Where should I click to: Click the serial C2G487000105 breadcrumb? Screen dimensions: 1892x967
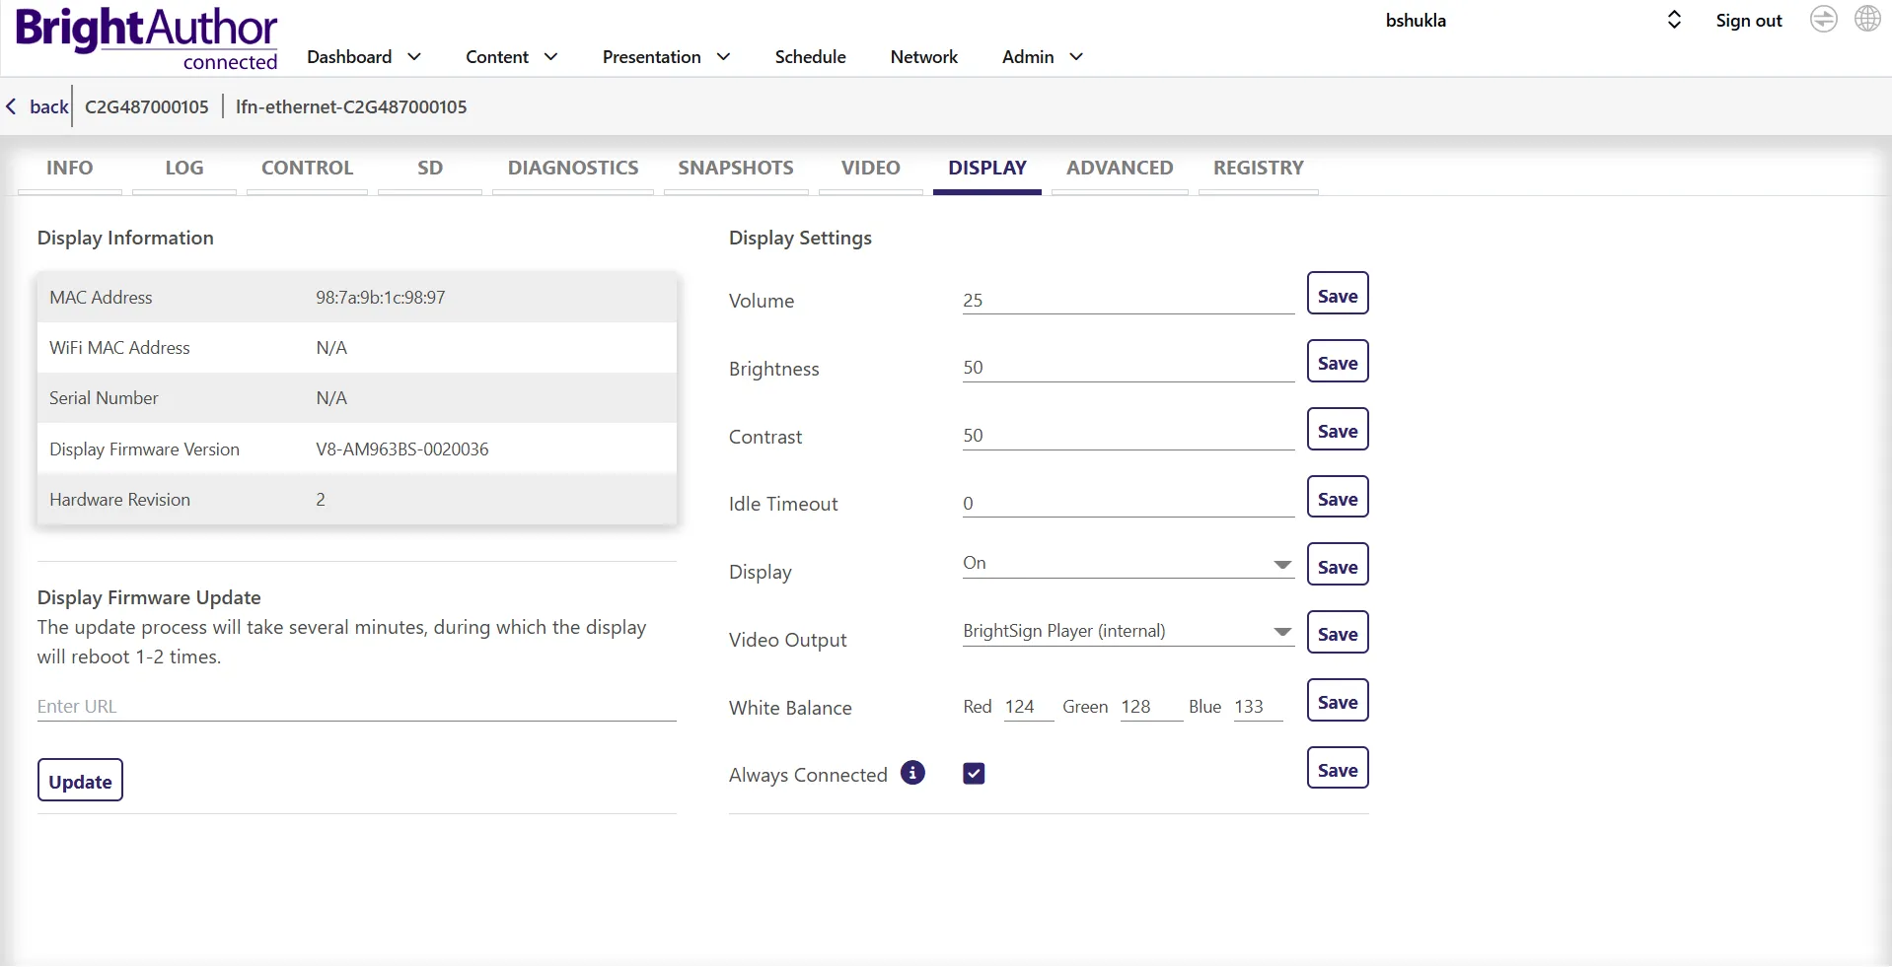tap(147, 106)
